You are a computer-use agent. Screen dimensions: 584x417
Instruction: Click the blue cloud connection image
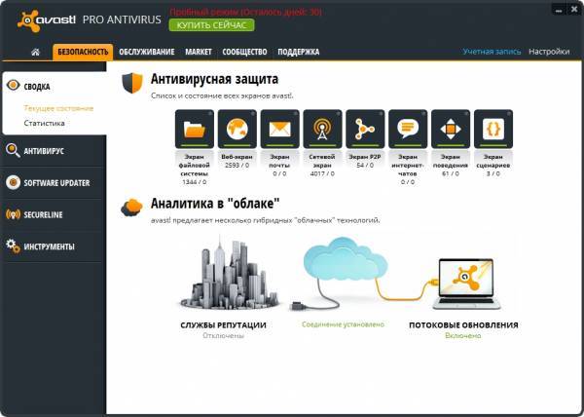coord(345,259)
